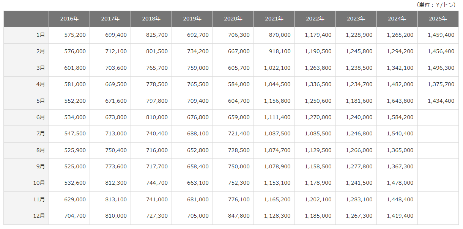Select the March 2021 value 1,022,100
Viewport: 463px width, 229px height.
277,68
